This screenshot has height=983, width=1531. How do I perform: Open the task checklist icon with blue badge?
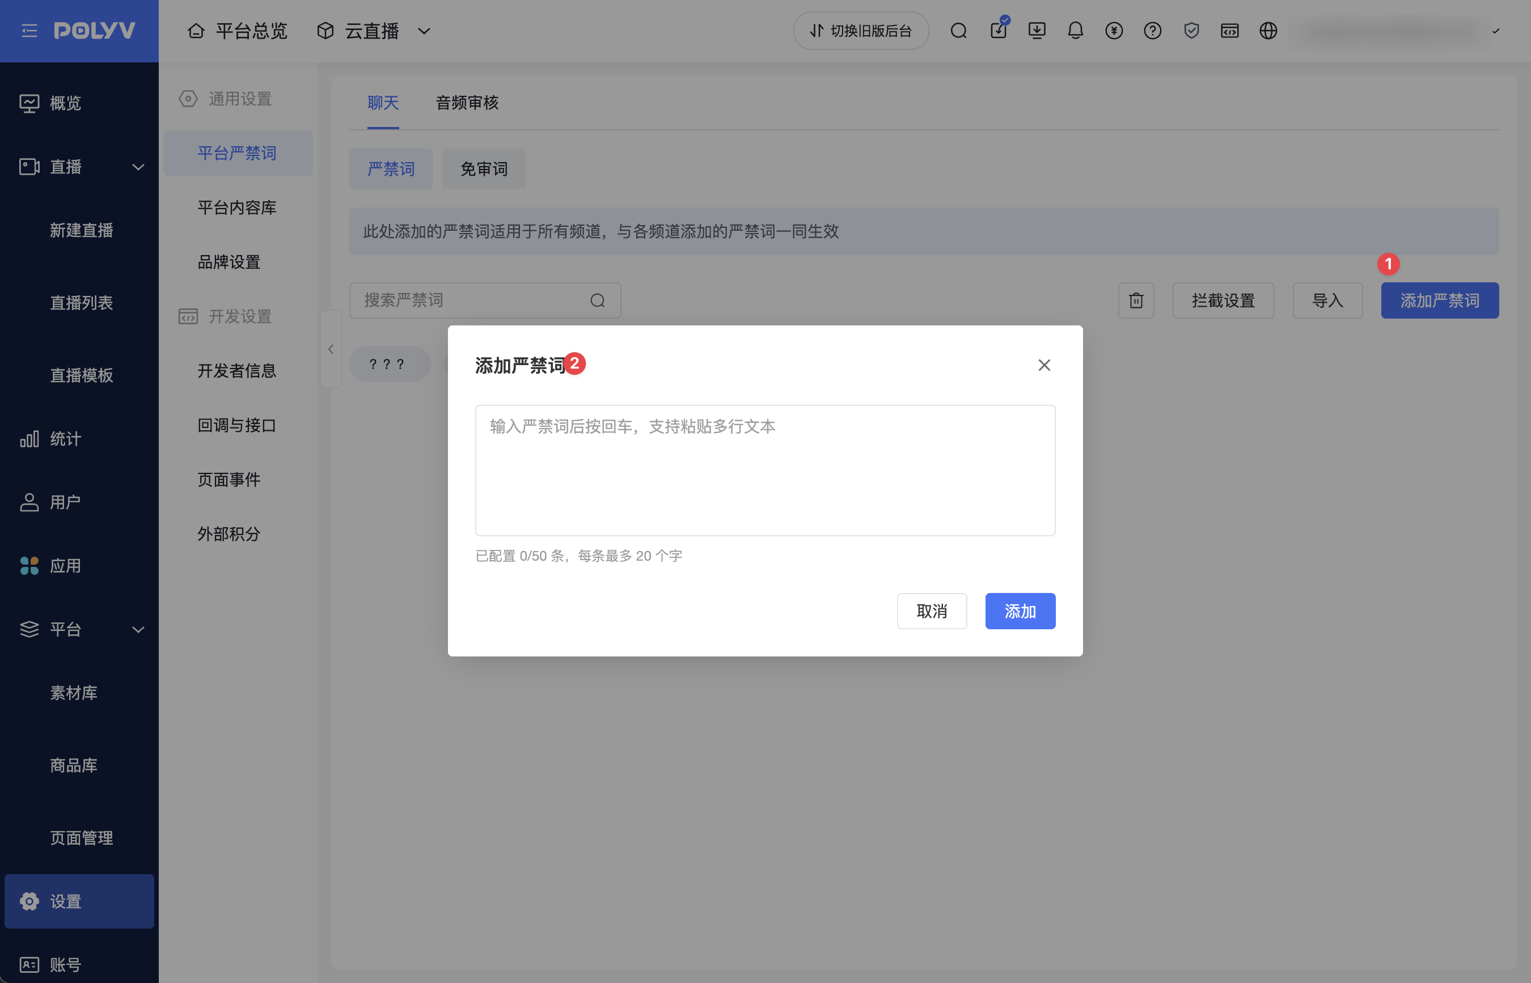click(999, 29)
